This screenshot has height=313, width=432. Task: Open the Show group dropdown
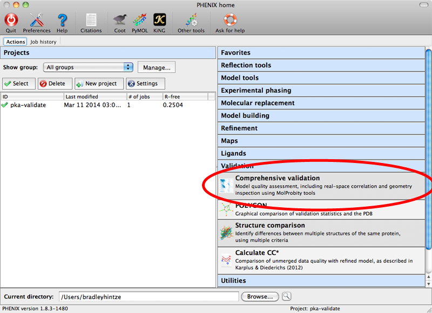[88, 67]
